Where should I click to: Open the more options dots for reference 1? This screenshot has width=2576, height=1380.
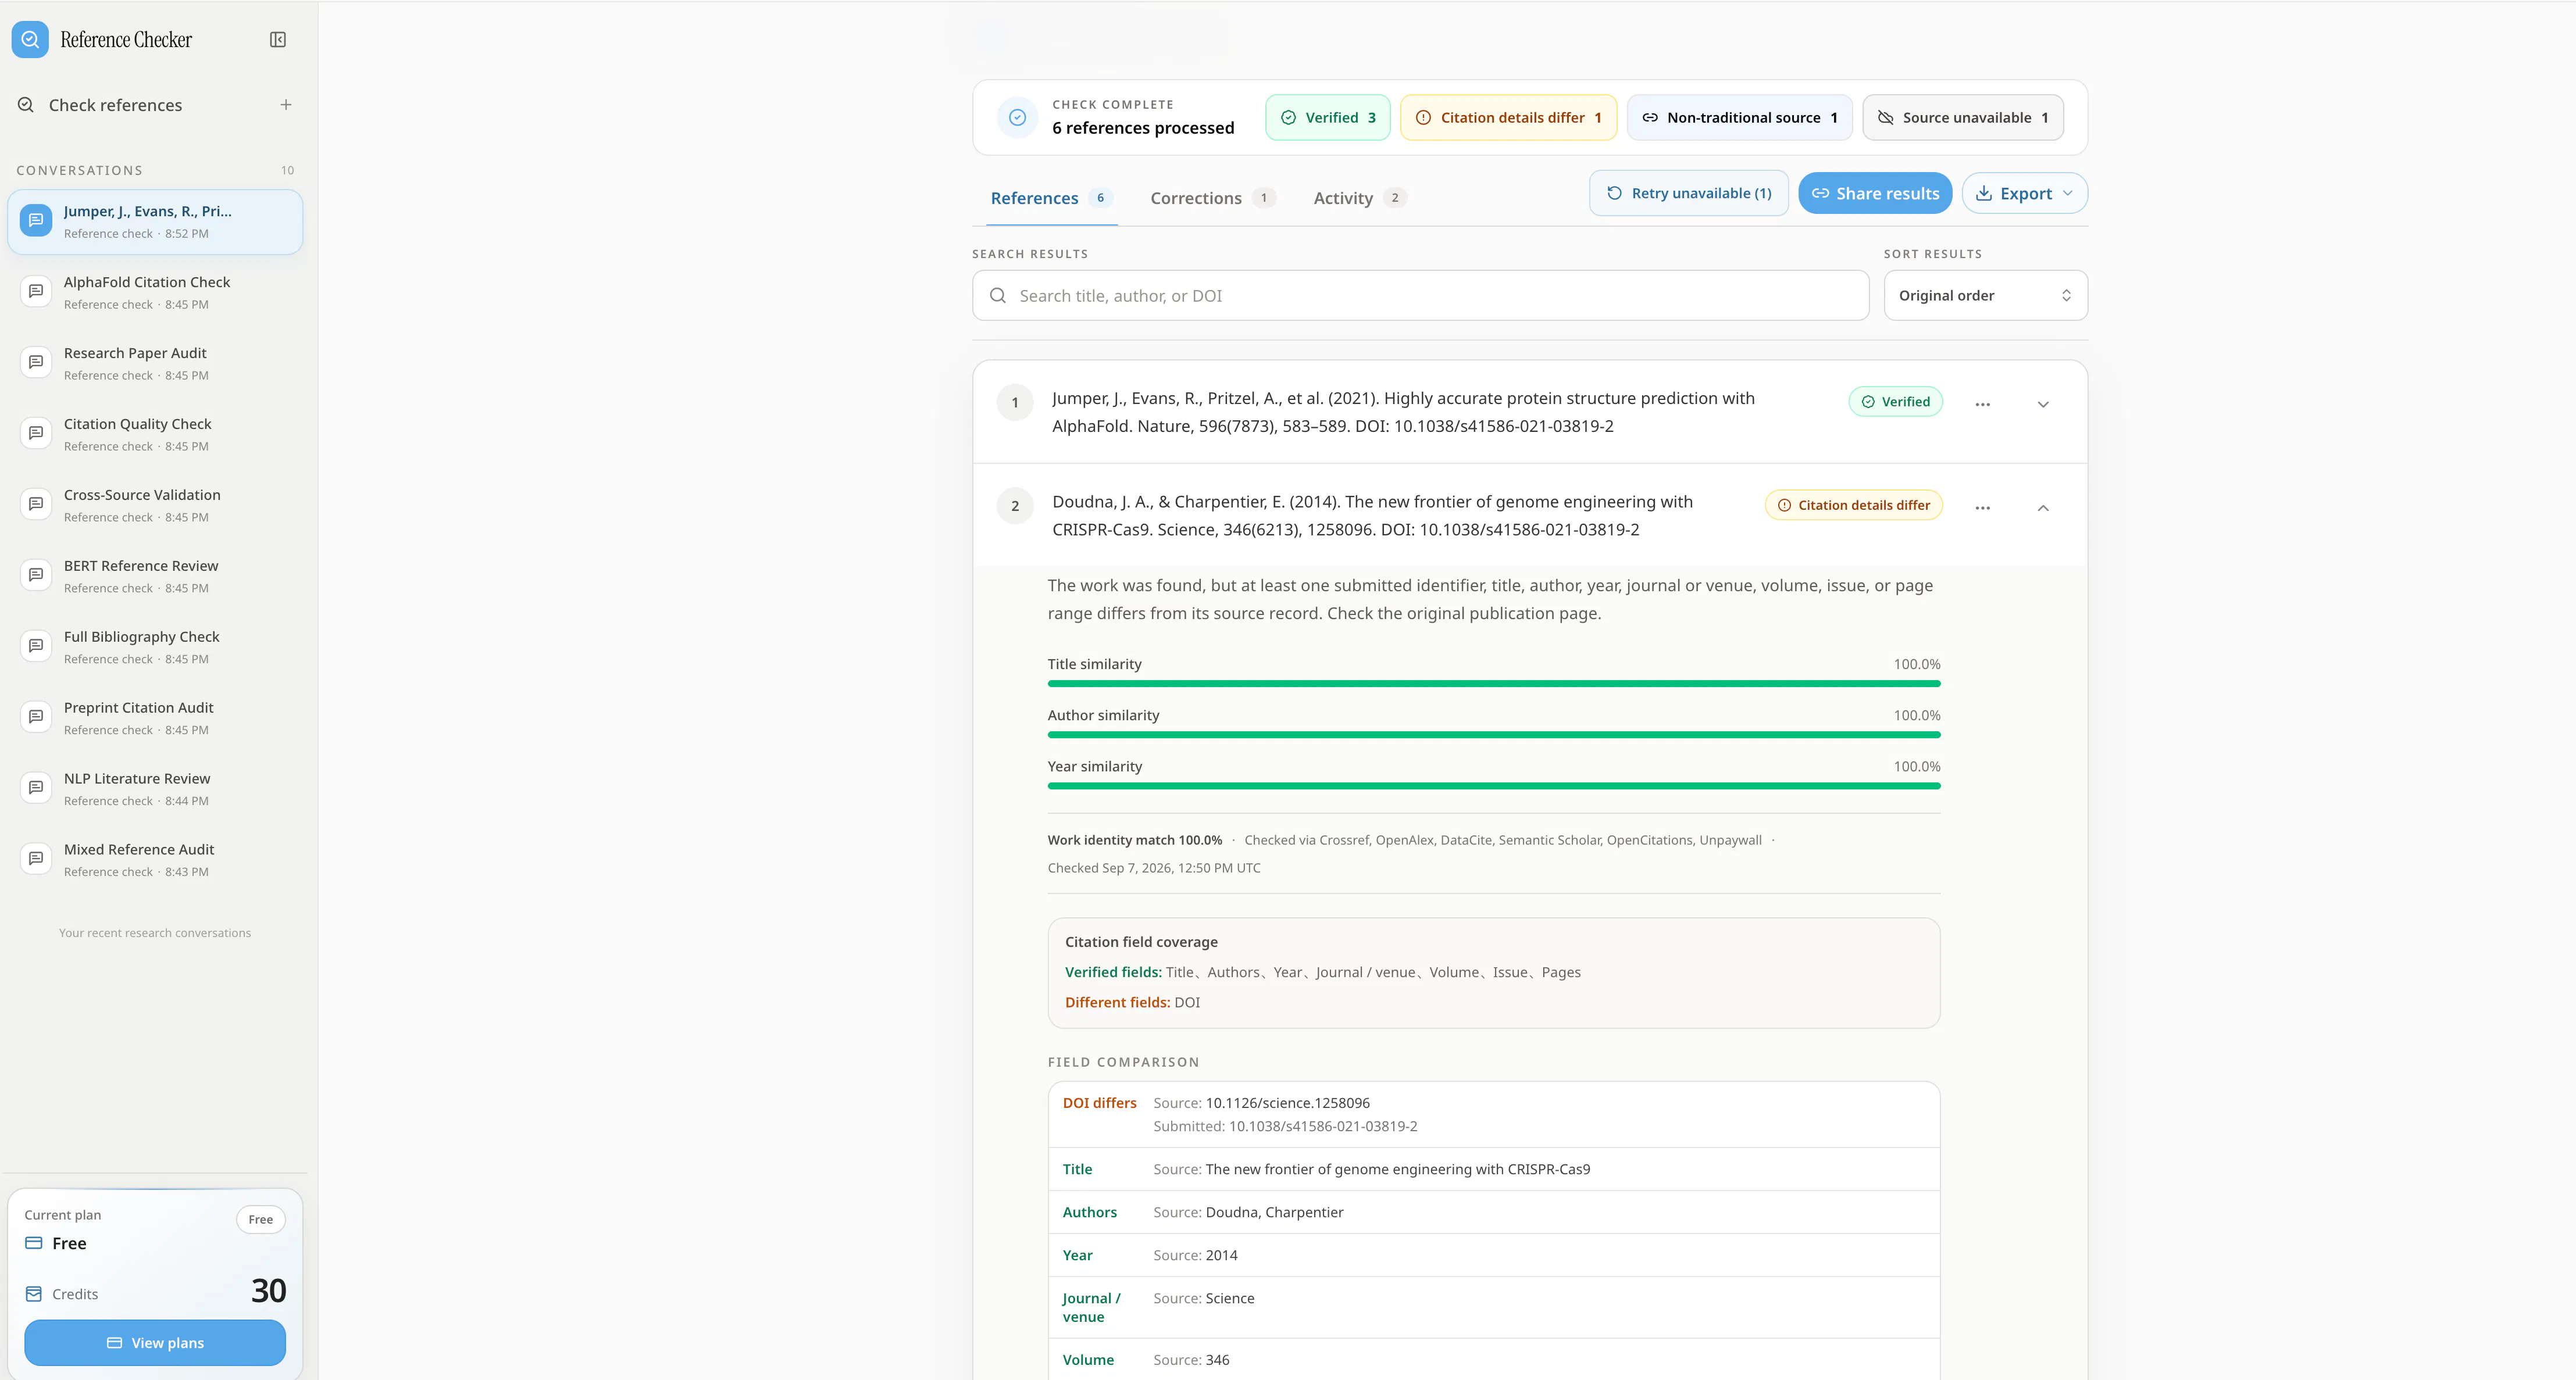tap(1983, 404)
